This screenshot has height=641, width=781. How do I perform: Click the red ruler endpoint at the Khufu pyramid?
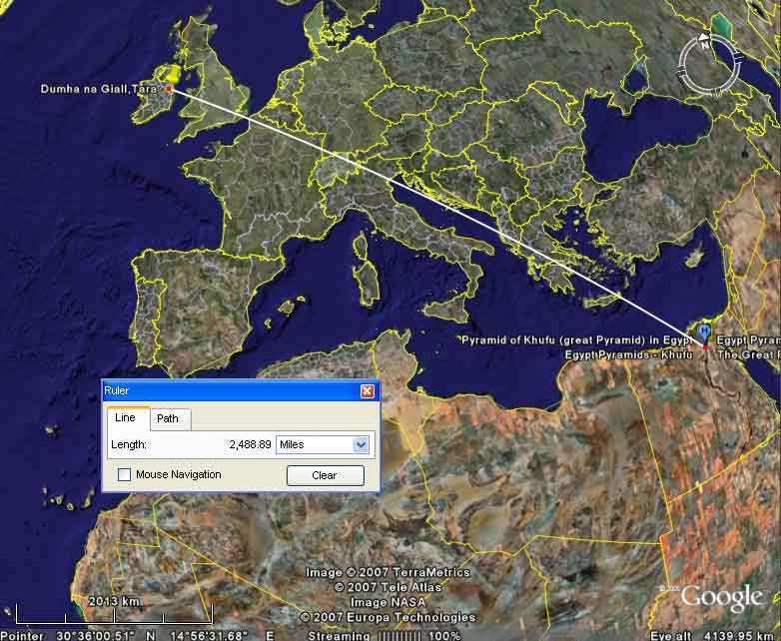pos(704,346)
